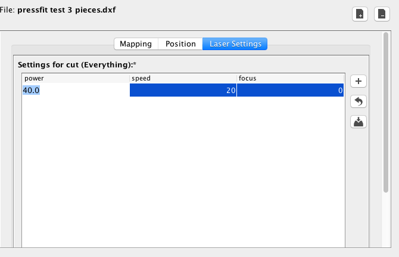
Task: Click the vertical scrollbar on the right
Action: pyautogui.click(x=386, y=113)
